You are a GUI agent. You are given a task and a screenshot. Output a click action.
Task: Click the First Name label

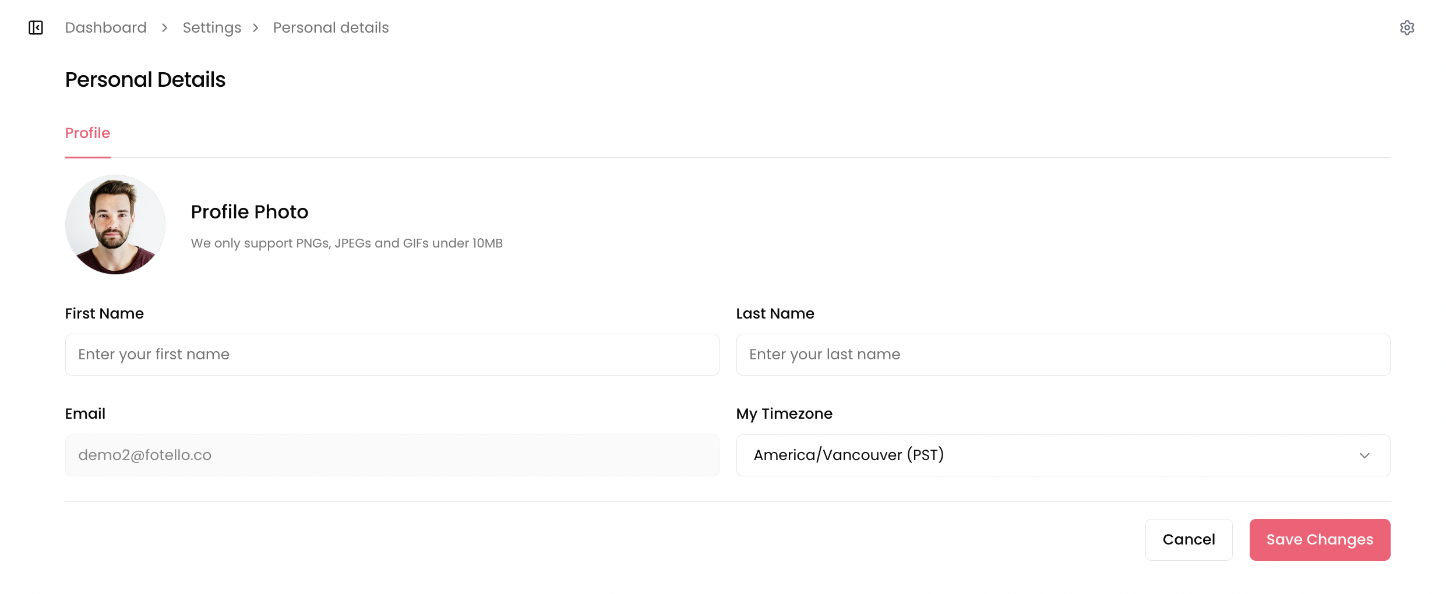click(x=104, y=313)
